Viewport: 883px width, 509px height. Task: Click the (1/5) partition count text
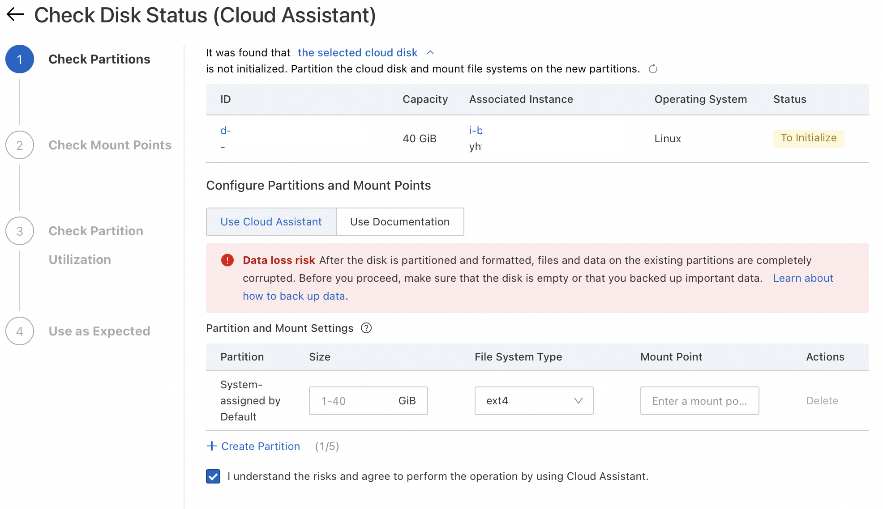[x=327, y=446]
